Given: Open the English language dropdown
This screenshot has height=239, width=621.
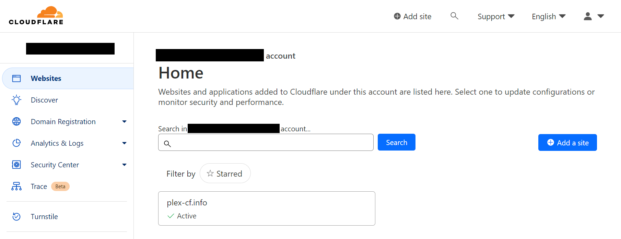Looking at the screenshot, I should click(549, 16).
